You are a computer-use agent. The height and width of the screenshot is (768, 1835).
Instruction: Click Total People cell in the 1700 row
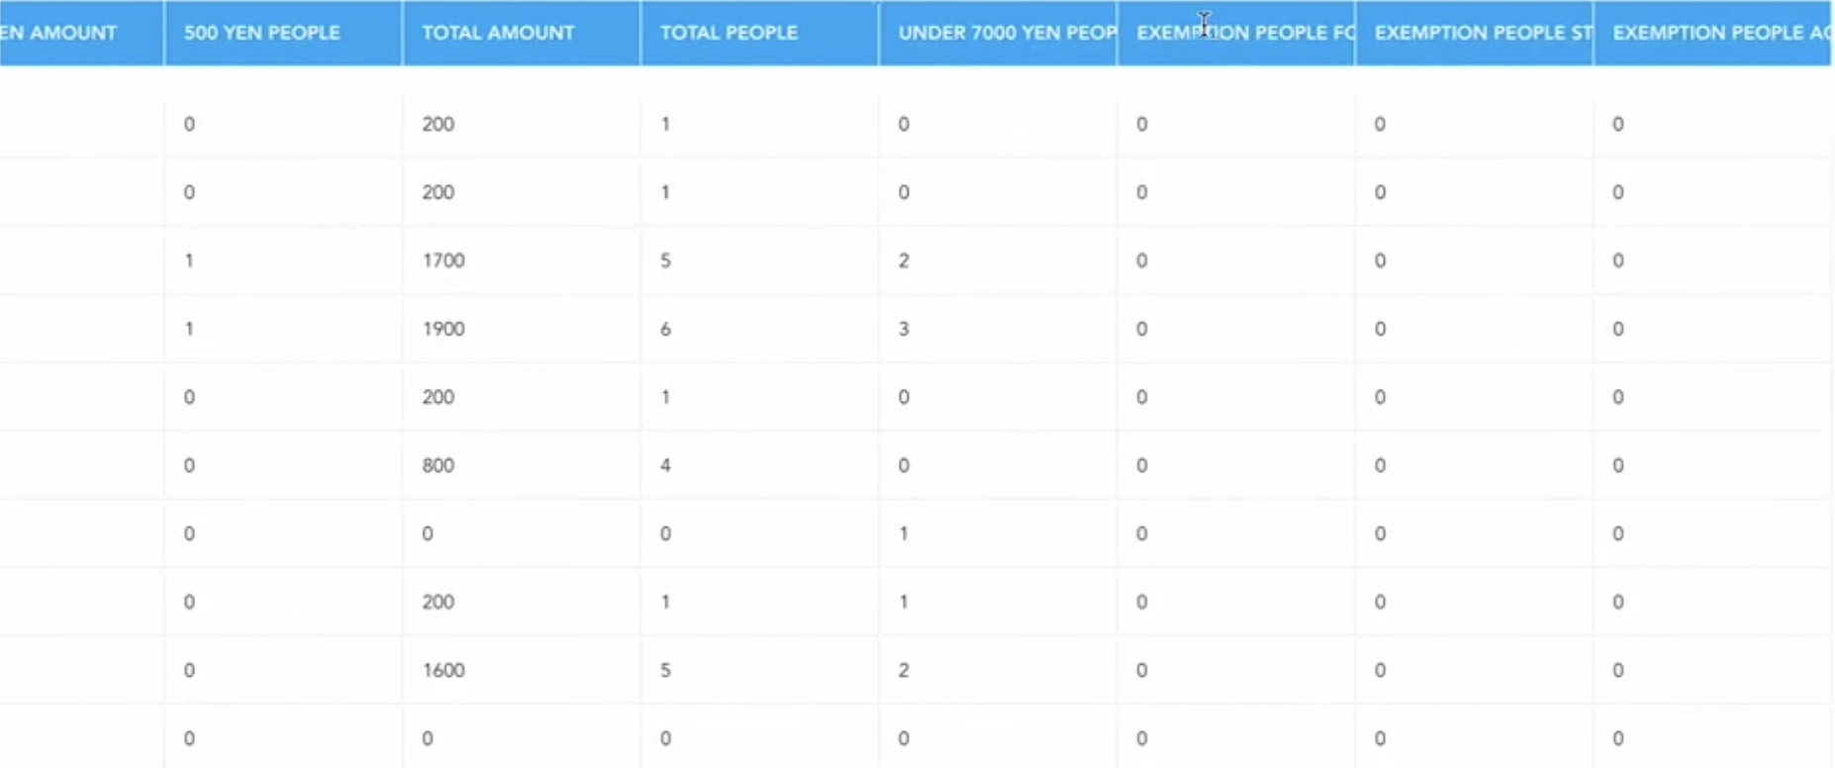[x=666, y=260]
